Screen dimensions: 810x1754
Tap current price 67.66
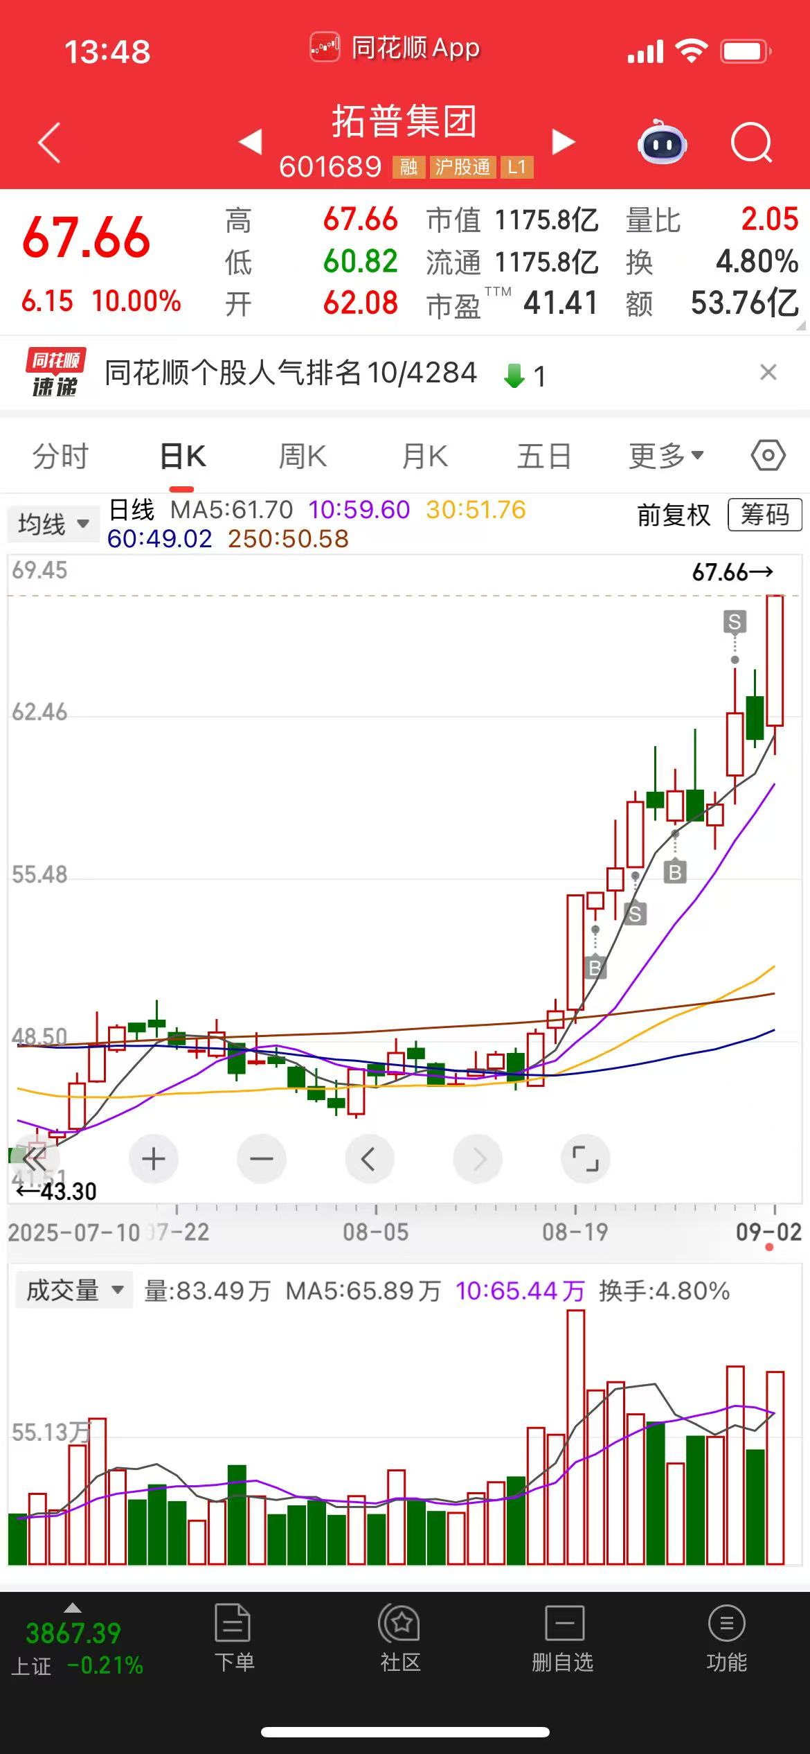[87, 237]
